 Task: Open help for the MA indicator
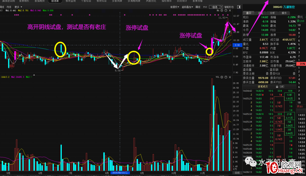point(226,10)
